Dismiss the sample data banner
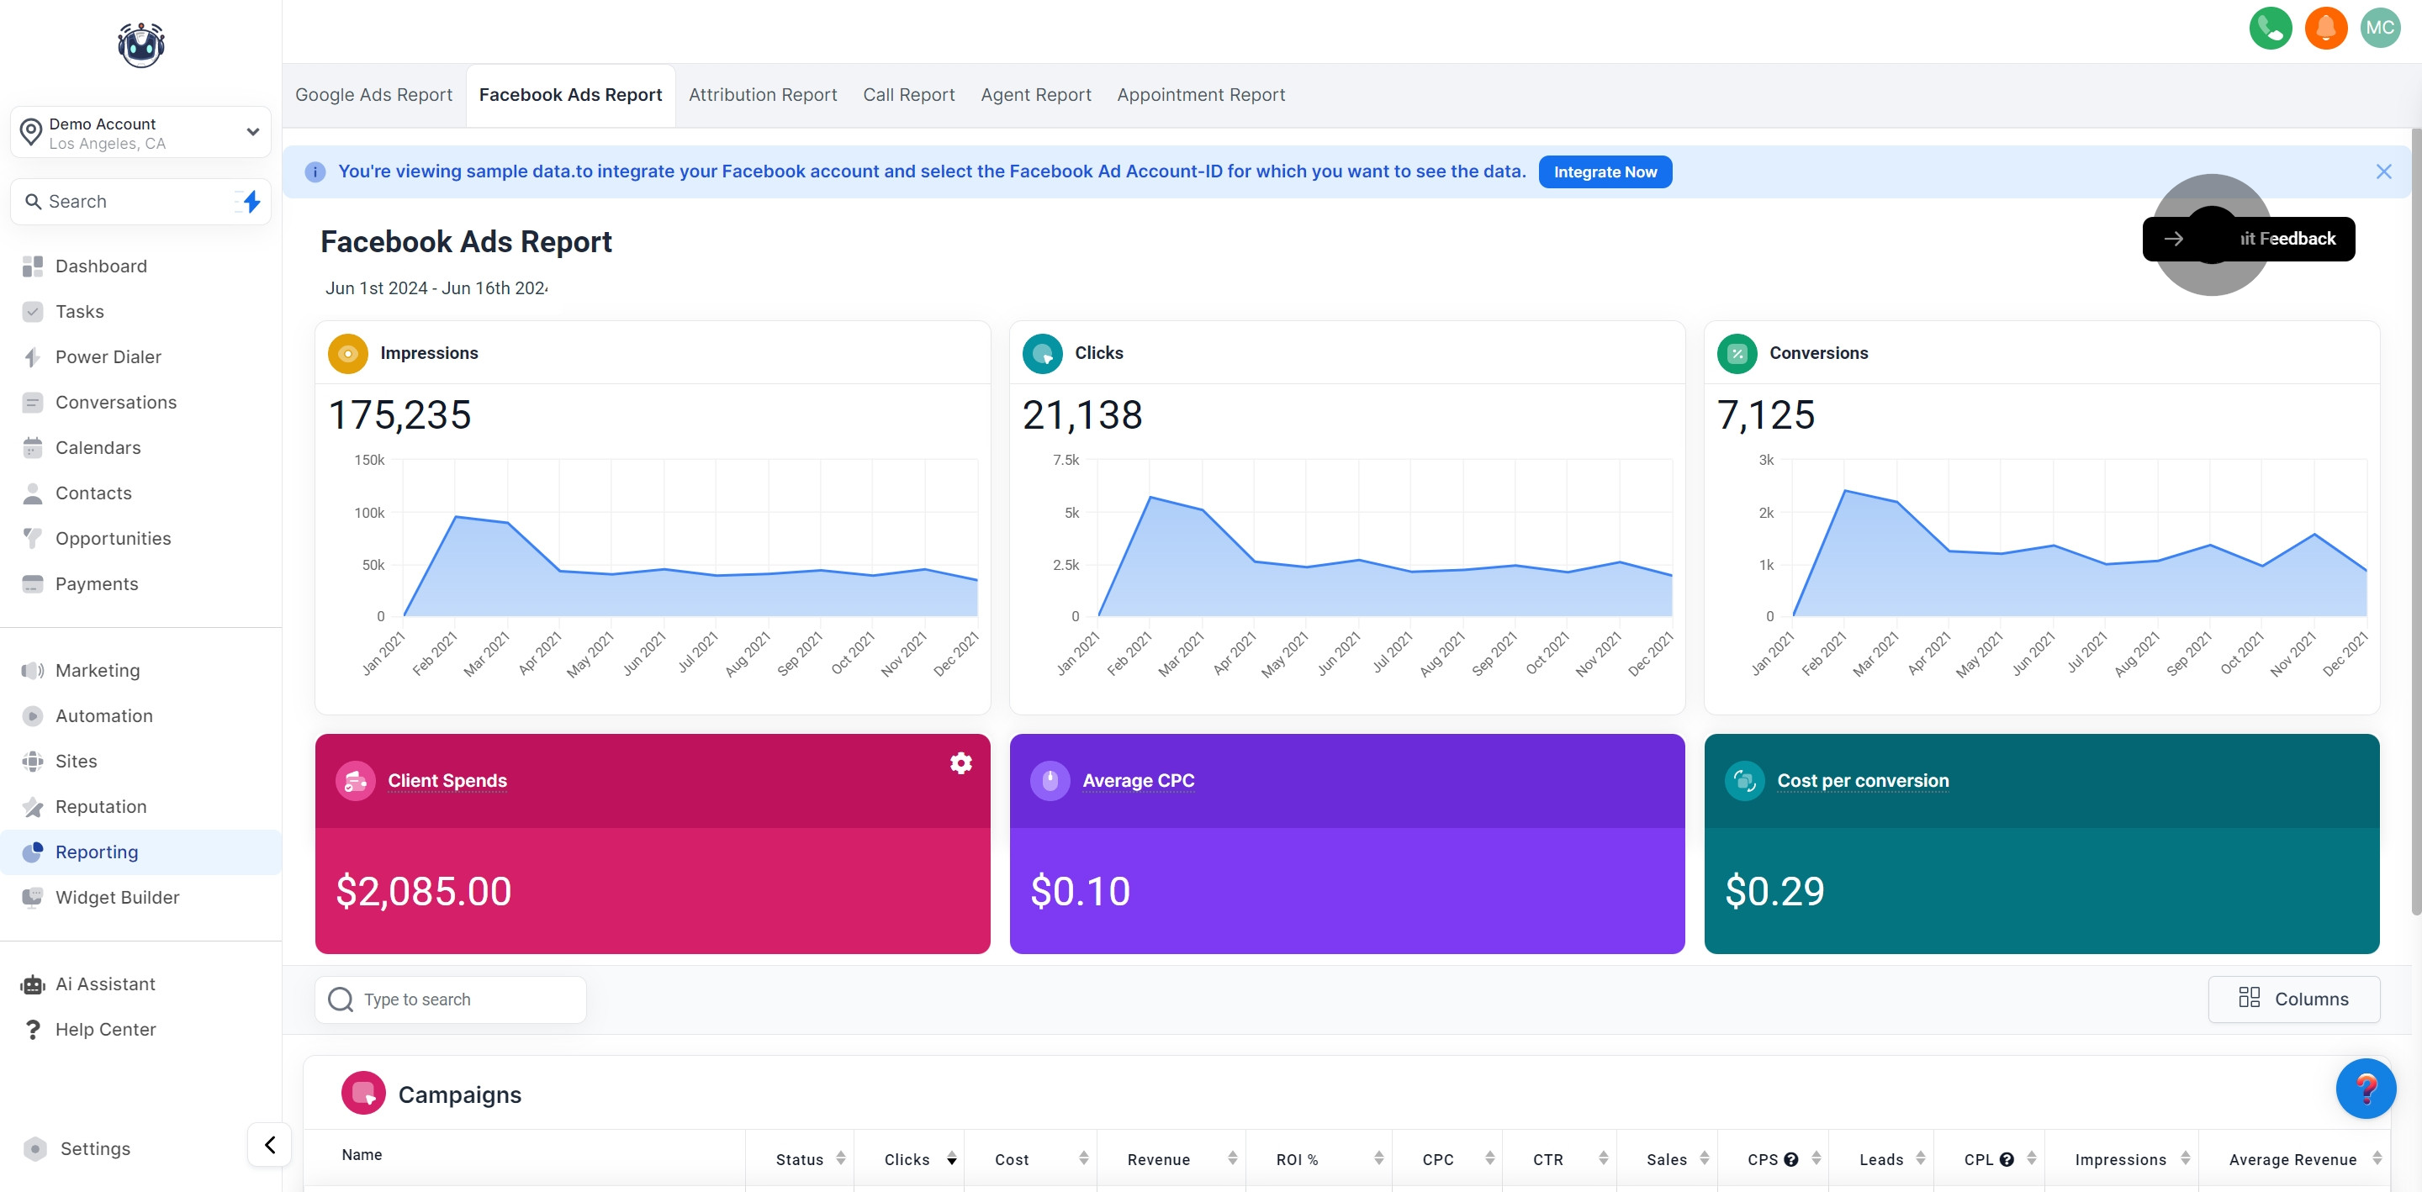The height and width of the screenshot is (1192, 2422). (x=2382, y=171)
